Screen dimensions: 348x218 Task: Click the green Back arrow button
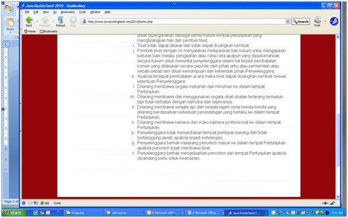[29, 20]
